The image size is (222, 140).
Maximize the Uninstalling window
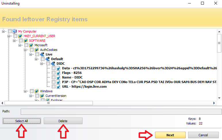(x=202, y=3)
